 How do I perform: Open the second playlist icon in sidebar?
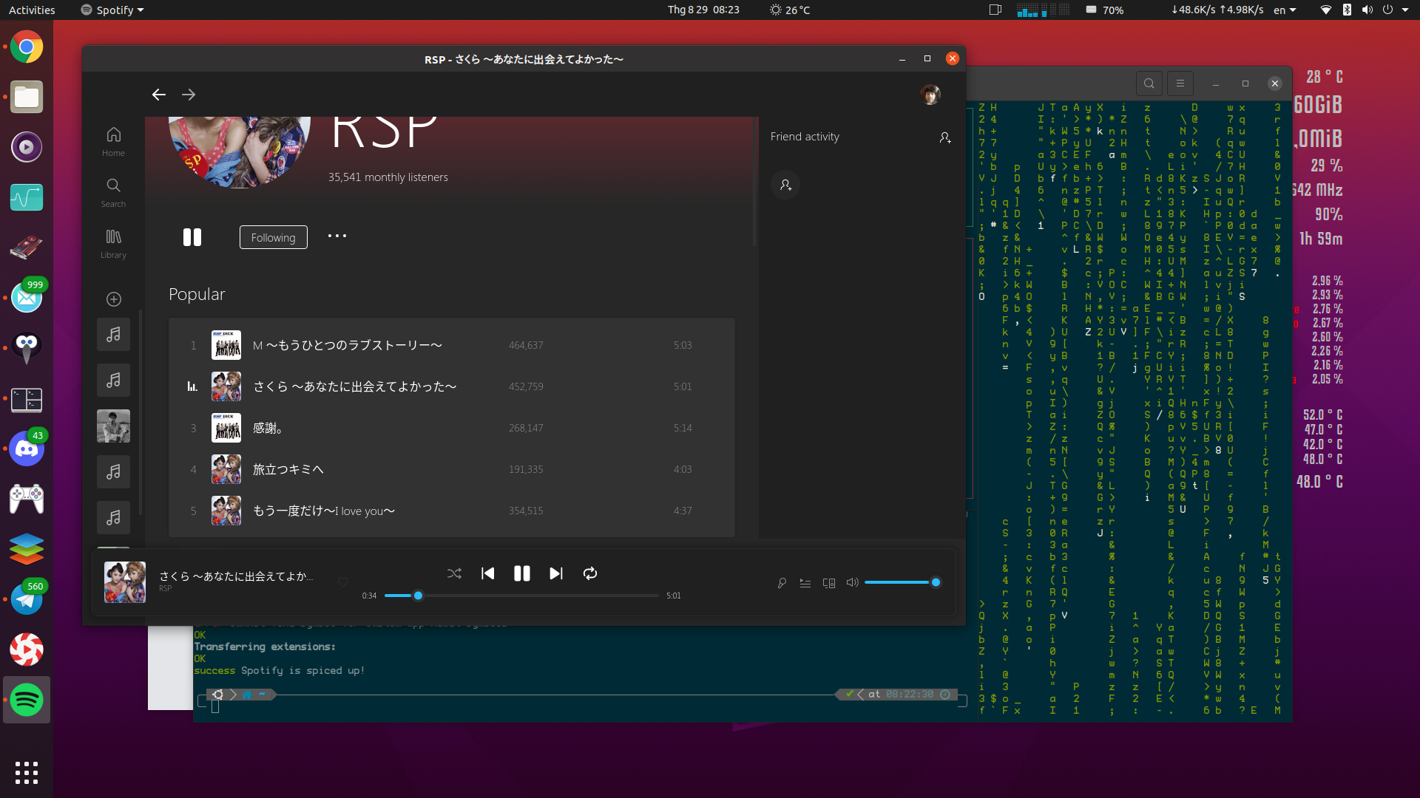click(113, 381)
